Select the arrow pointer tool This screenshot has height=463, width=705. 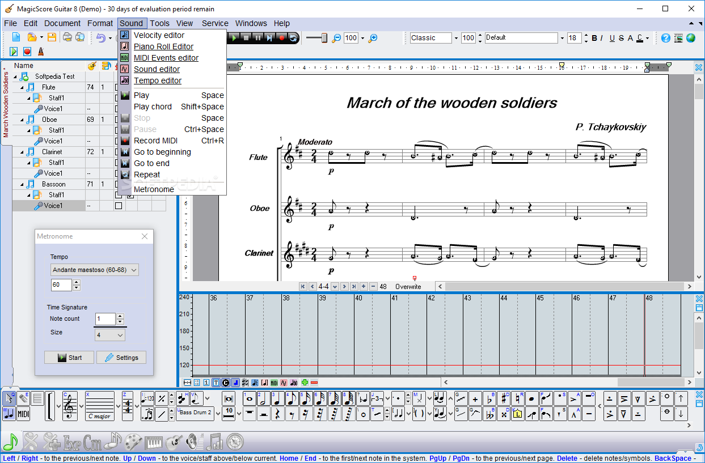[x=9, y=398]
